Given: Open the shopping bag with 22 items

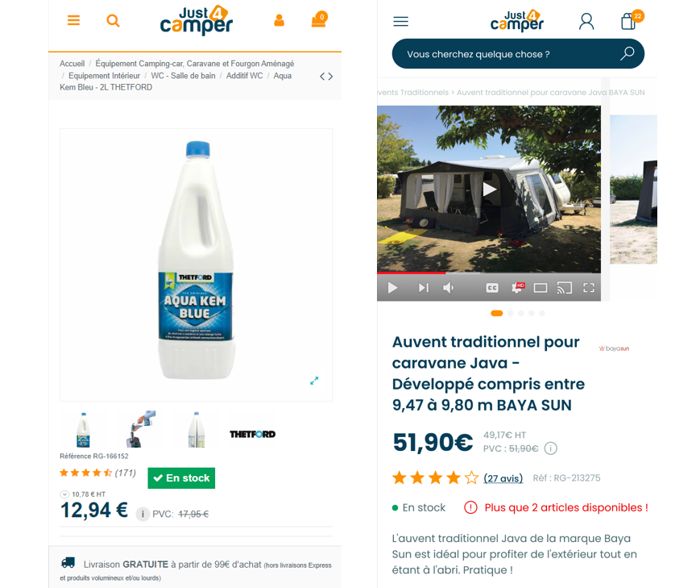Looking at the screenshot, I should pos(632,19).
